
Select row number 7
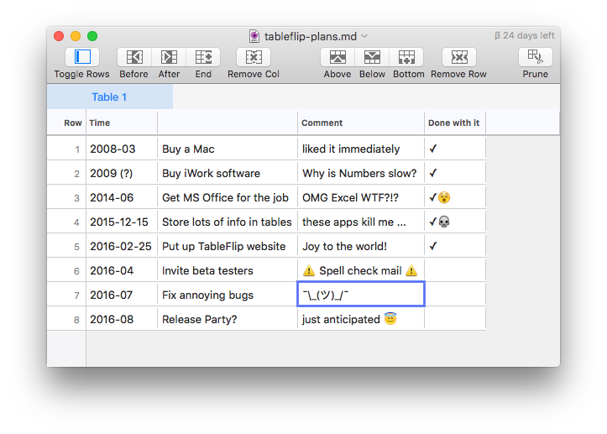tap(66, 295)
